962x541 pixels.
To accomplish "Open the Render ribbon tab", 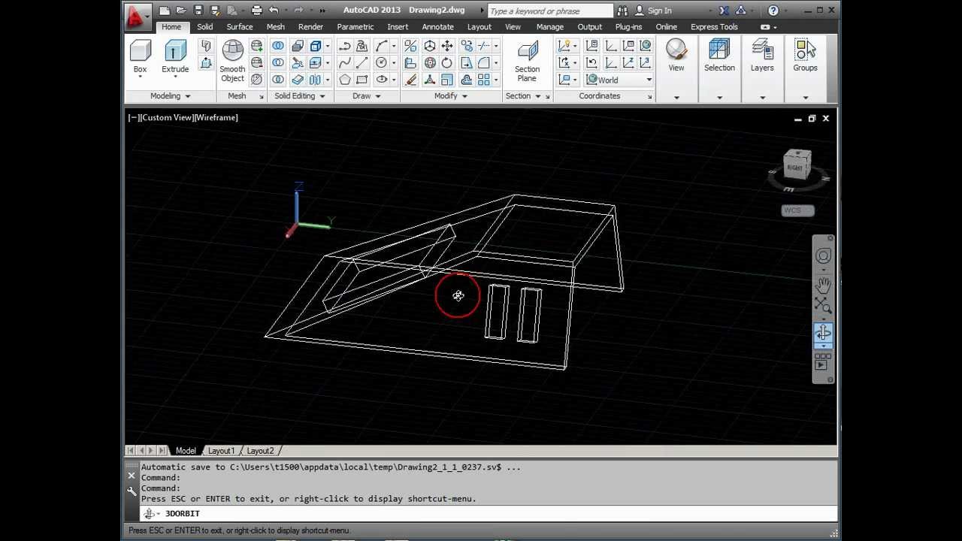I will pos(310,27).
